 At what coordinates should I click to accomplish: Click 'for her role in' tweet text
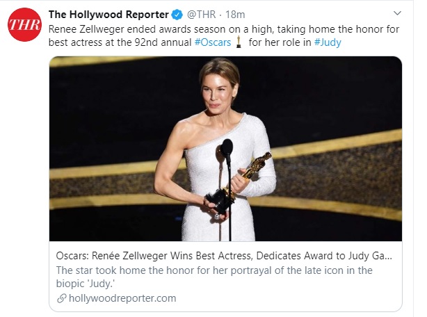coord(281,41)
